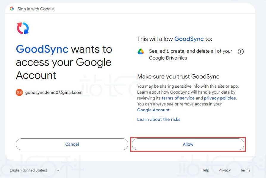The image size is (266, 178).
Task: Click goodsyncdemo0@gmail.com account email
Action: (x=54, y=92)
